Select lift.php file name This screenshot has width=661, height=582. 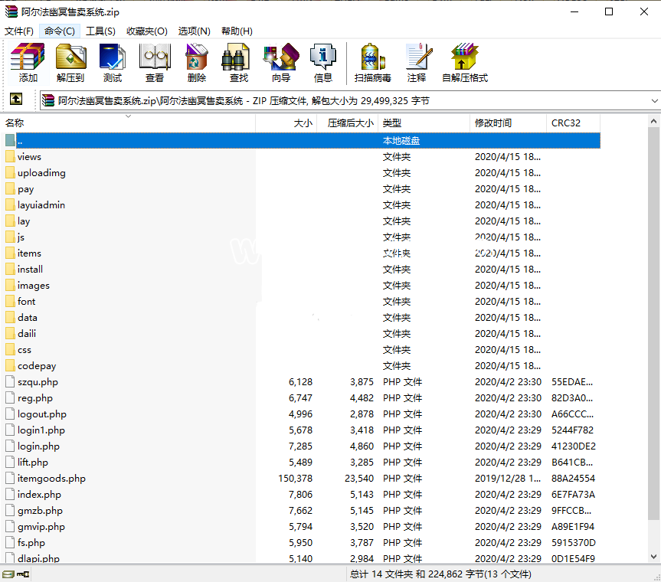click(32, 463)
